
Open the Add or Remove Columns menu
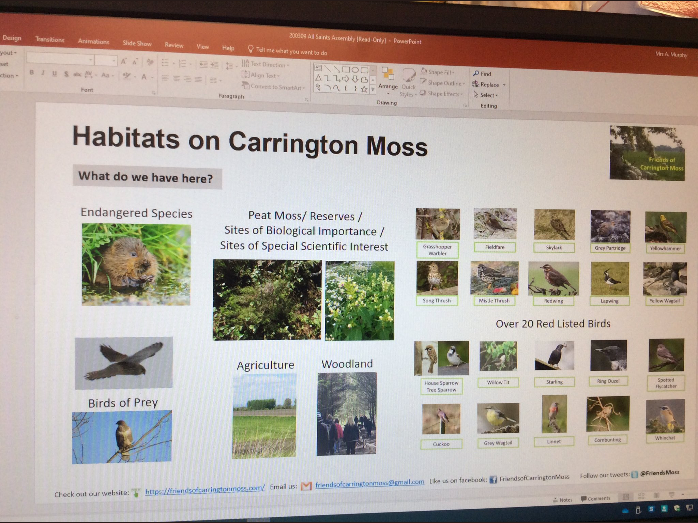[215, 80]
